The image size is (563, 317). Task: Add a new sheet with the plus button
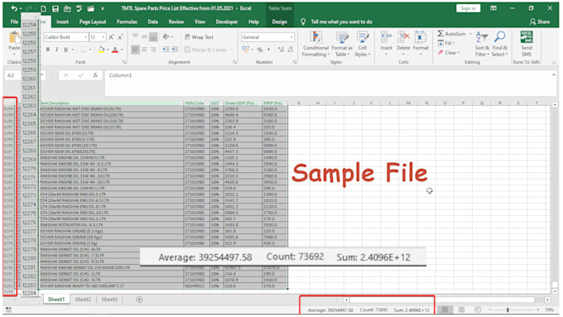click(x=139, y=300)
